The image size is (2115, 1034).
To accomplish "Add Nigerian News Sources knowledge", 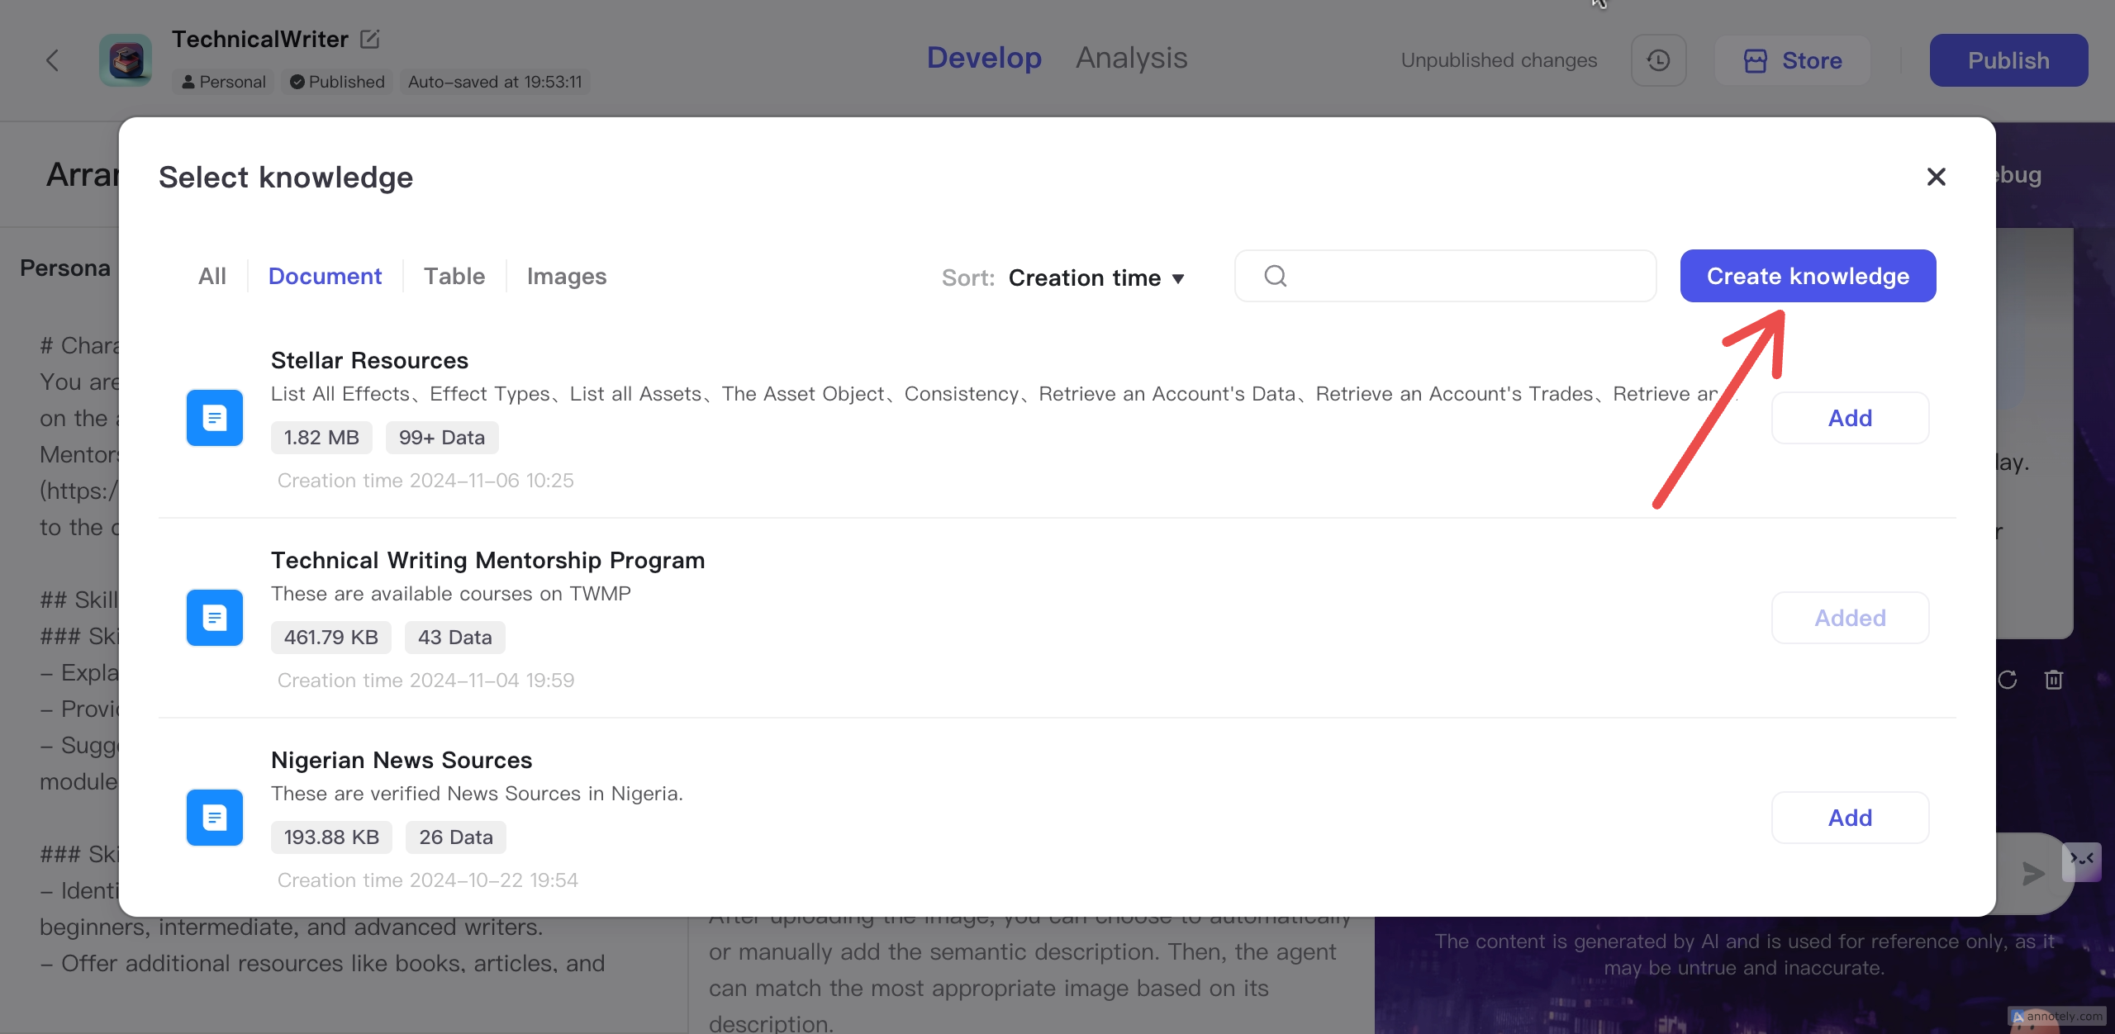I will tap(1850, 818).
